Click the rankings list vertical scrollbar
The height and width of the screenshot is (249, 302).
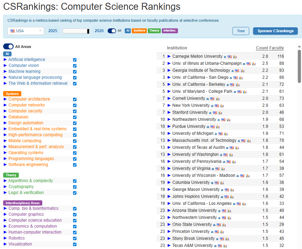(299, 67)
